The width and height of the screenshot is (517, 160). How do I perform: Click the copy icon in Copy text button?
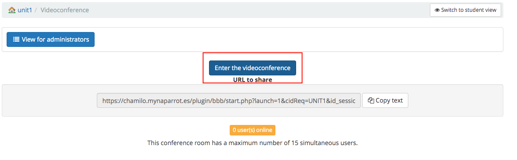370,100
